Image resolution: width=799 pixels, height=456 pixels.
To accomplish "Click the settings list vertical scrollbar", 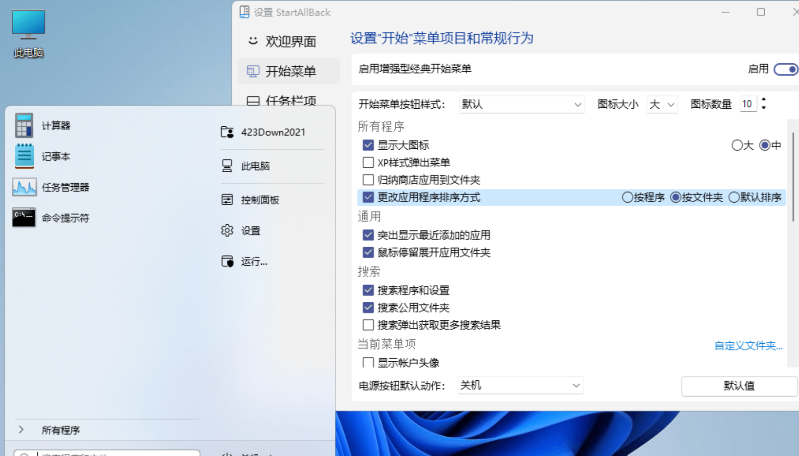I will pyautogui.click(x=793, y=177).
